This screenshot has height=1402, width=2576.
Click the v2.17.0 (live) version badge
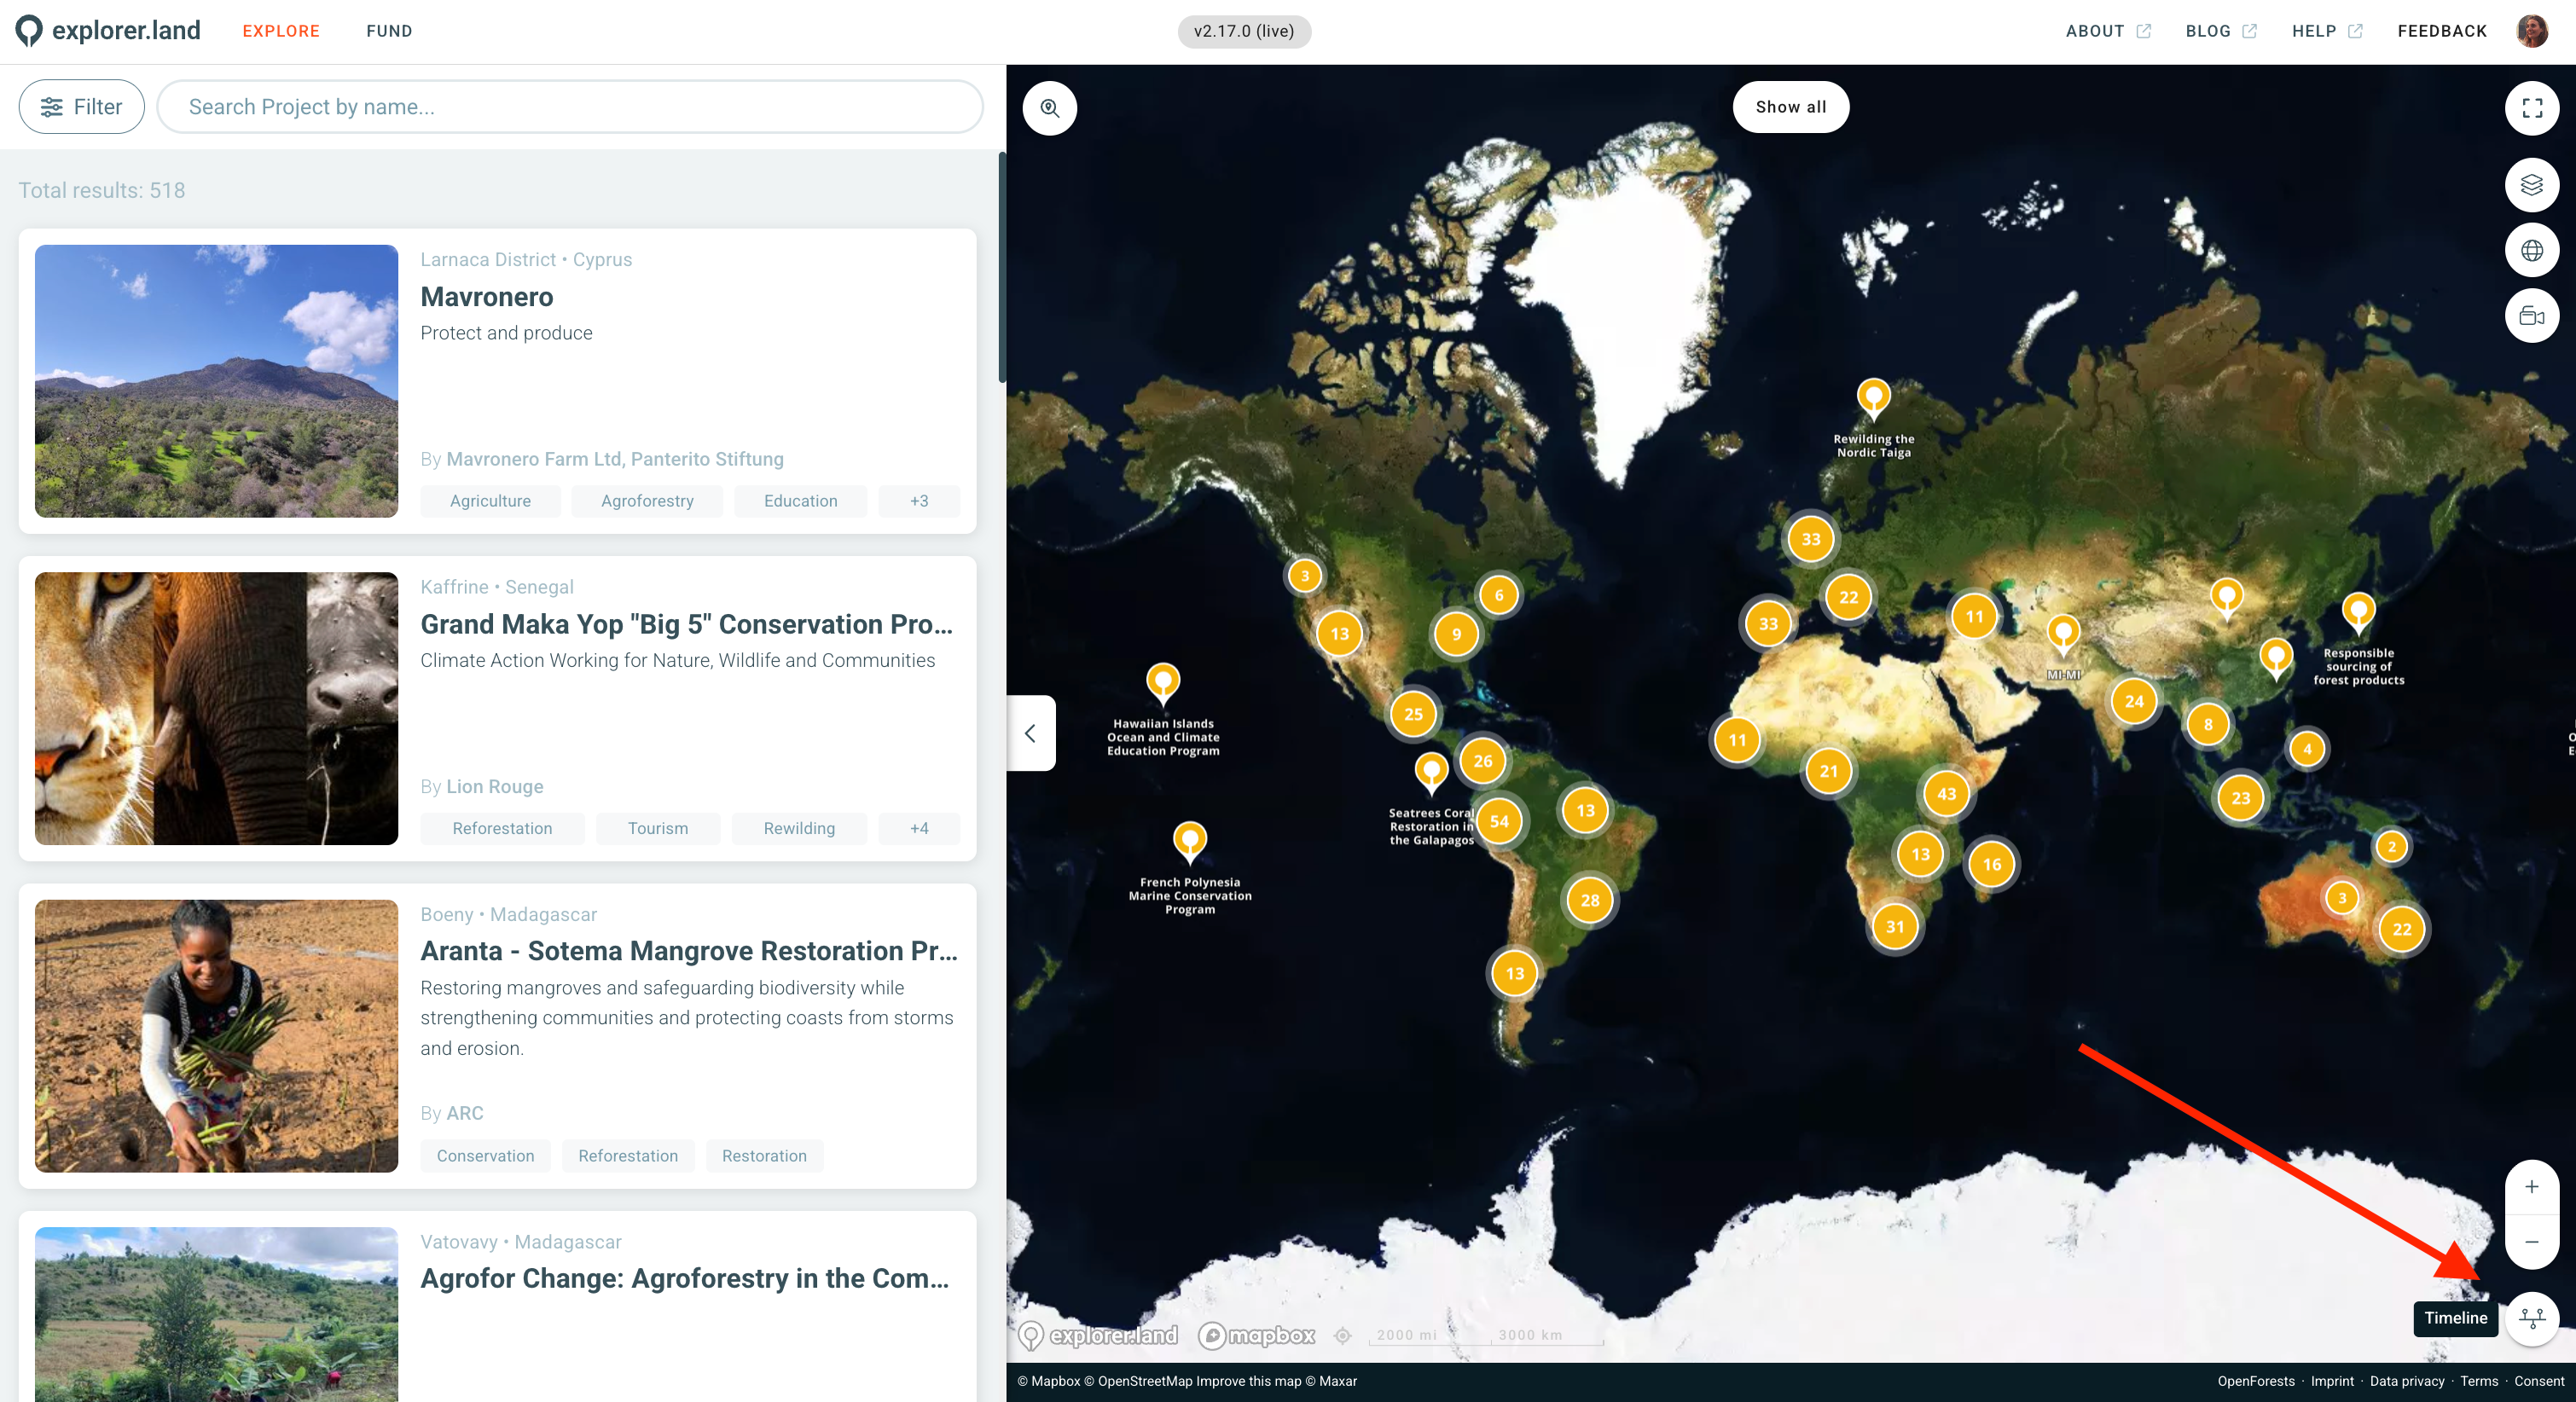coord(1244,31)
